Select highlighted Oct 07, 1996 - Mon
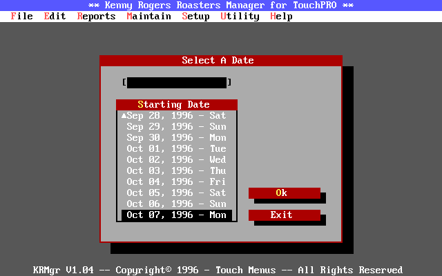The height and width of the screenshot is (276, 442). [x=177, y=215]
